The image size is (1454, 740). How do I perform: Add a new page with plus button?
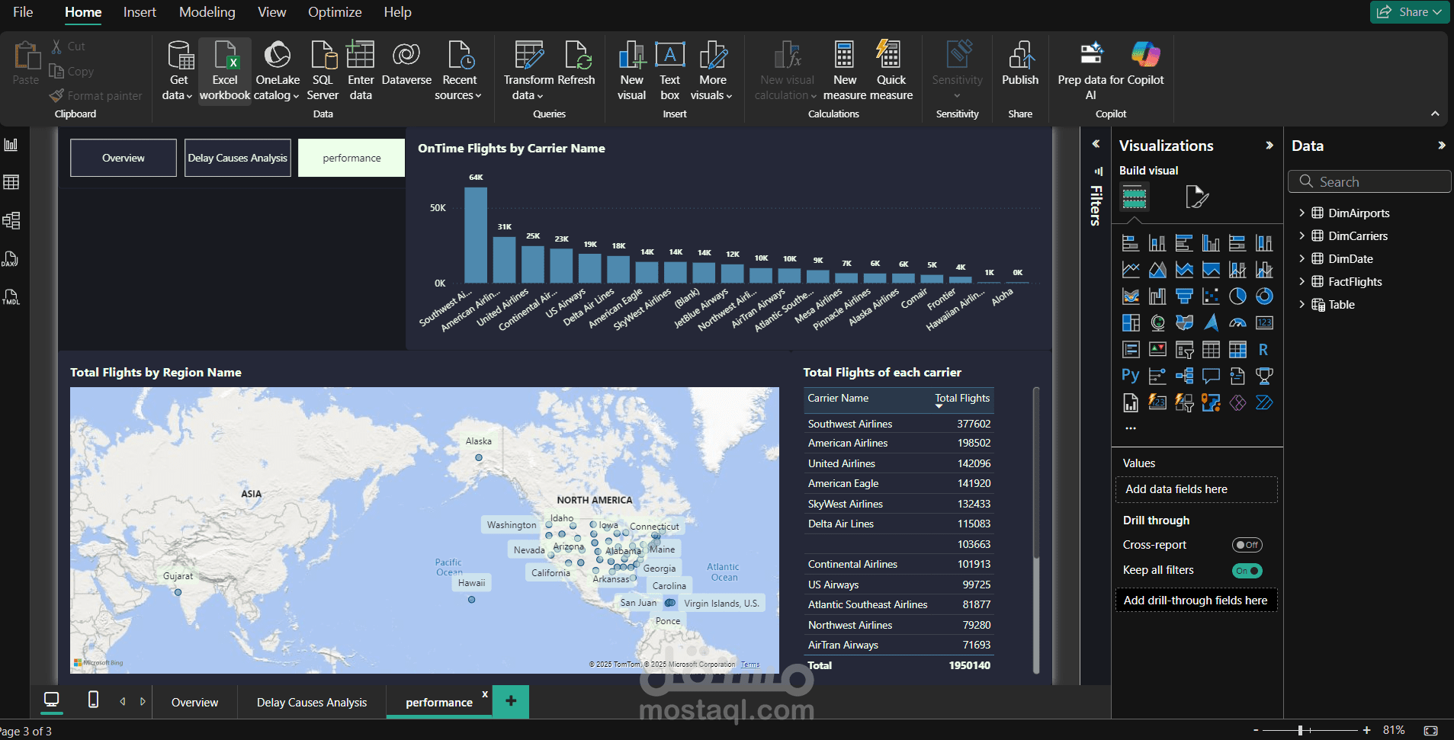pos(511,700)
